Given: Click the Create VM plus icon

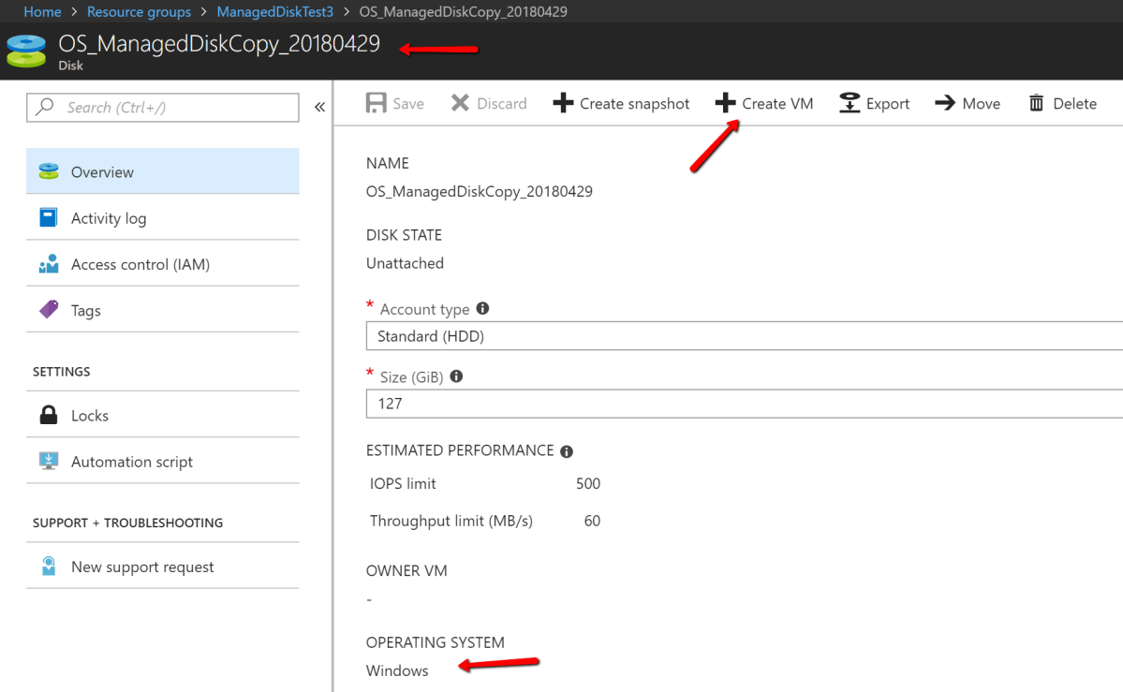Looking at the screenshot, I should click(726, 103).
